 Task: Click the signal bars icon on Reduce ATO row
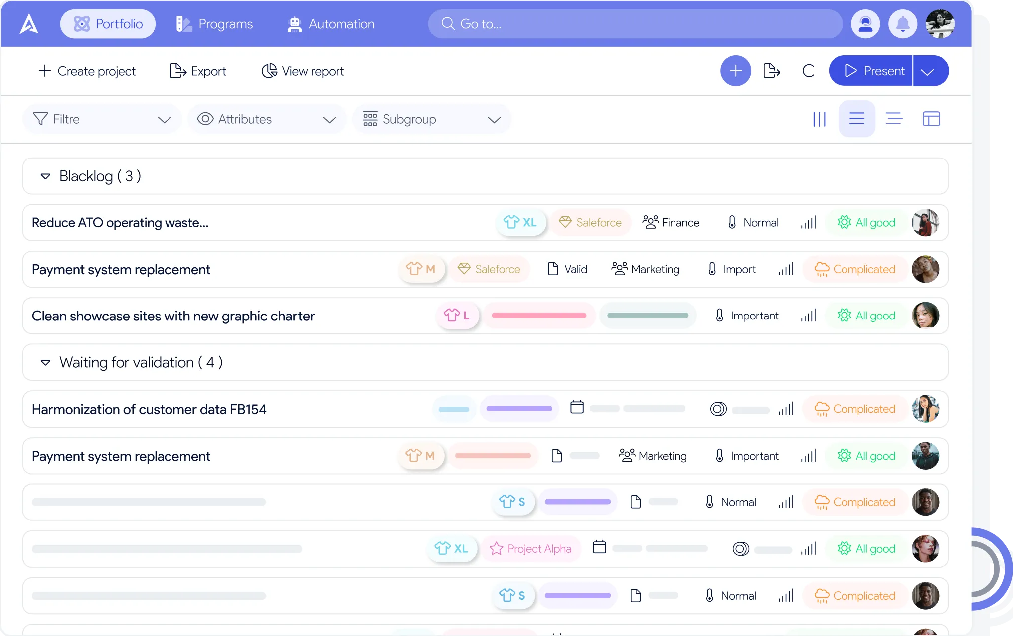click(808, 222)
